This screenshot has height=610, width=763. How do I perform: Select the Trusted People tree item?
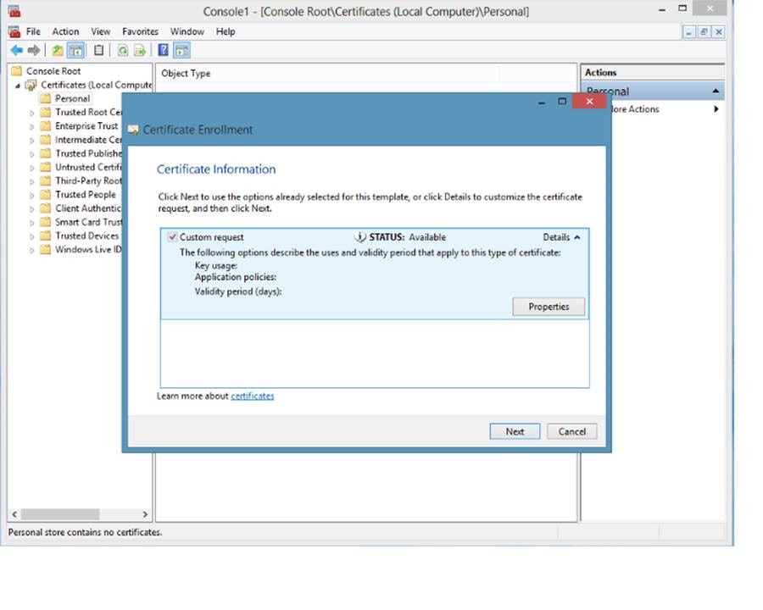coord(86,195)
